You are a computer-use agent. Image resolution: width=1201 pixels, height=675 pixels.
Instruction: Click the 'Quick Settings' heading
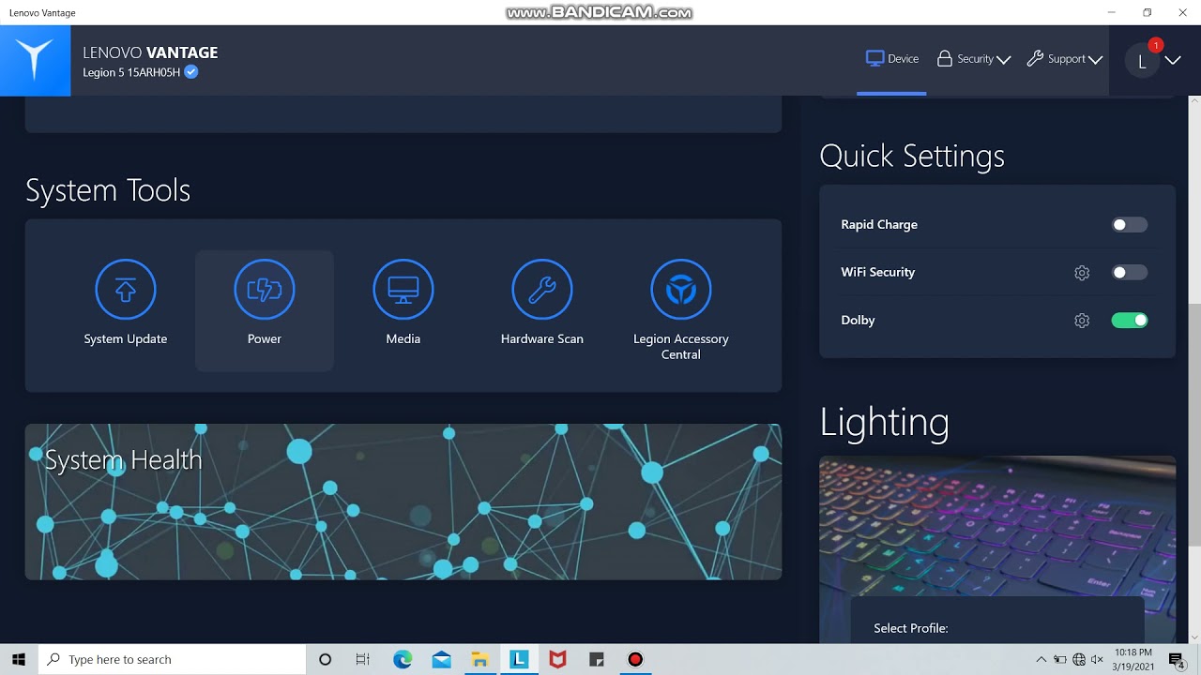(x=912, y=156)
